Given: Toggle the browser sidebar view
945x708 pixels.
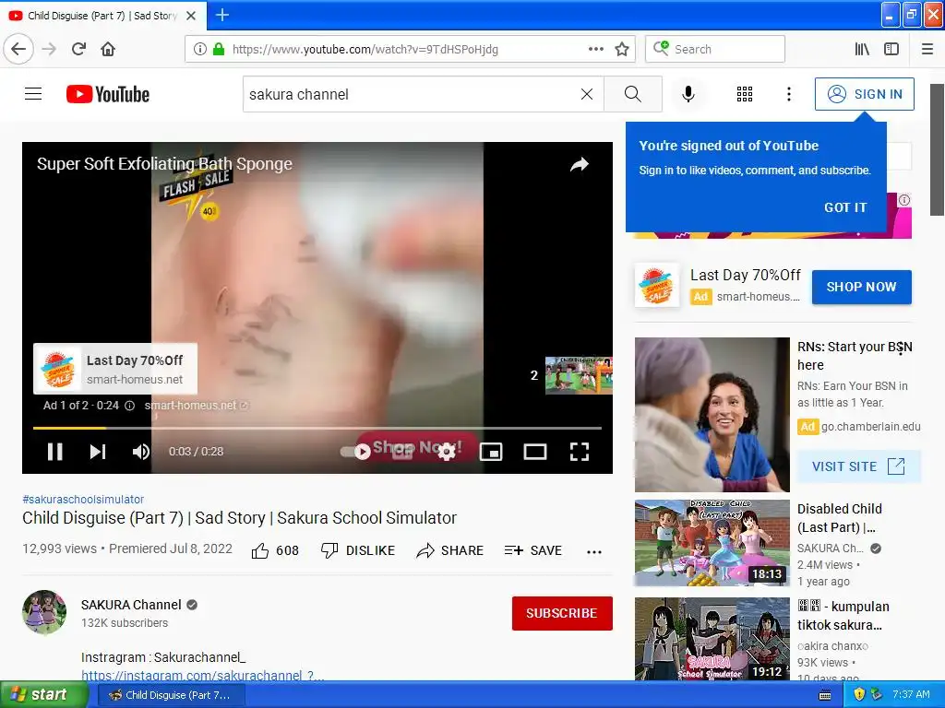Looking at the screenshot, I should click(891, 49).
